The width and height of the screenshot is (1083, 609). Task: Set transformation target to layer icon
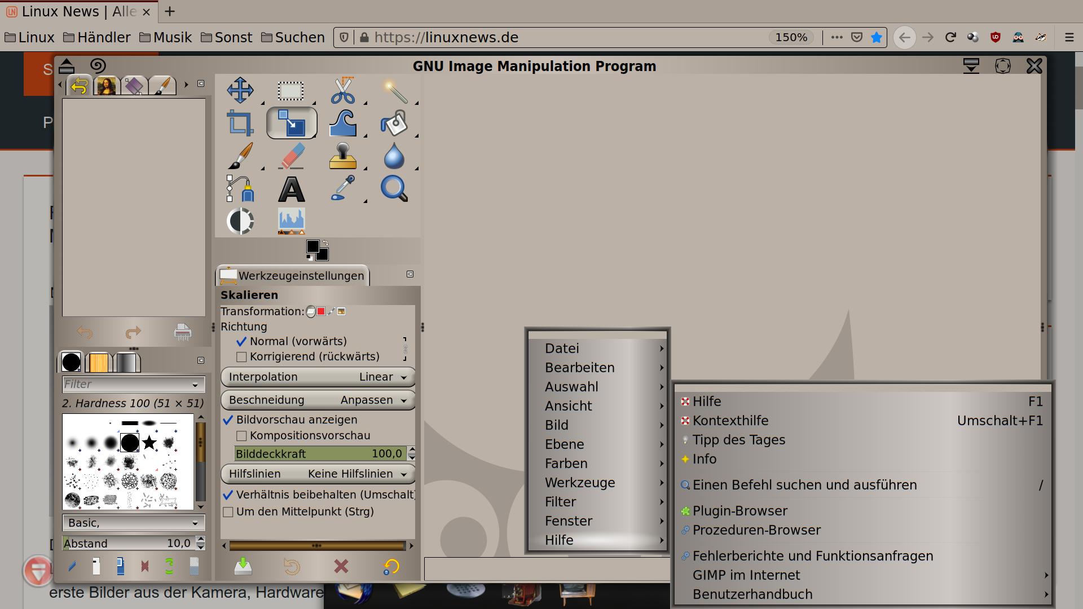coord(311,312)
